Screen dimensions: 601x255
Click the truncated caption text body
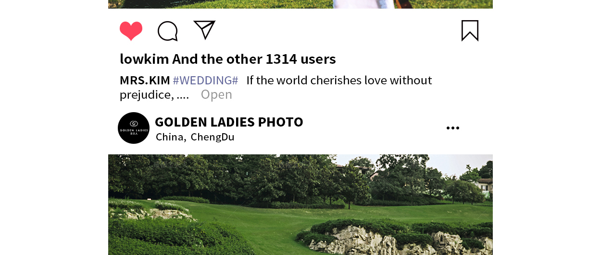tap(276, 87)
